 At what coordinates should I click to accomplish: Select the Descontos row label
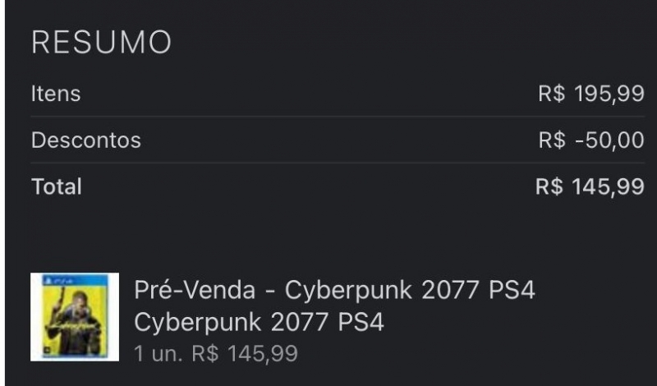point(86,140)
